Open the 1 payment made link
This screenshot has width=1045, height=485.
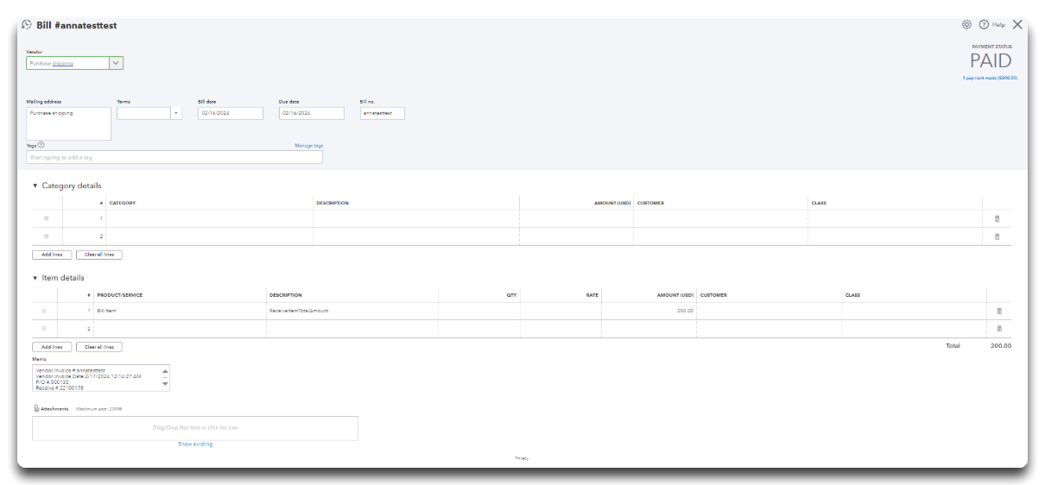click(x=990, y=78)
